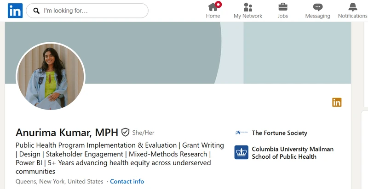Open Notifications bell icon
Screen dimensions: 368x189
(352, 7)
